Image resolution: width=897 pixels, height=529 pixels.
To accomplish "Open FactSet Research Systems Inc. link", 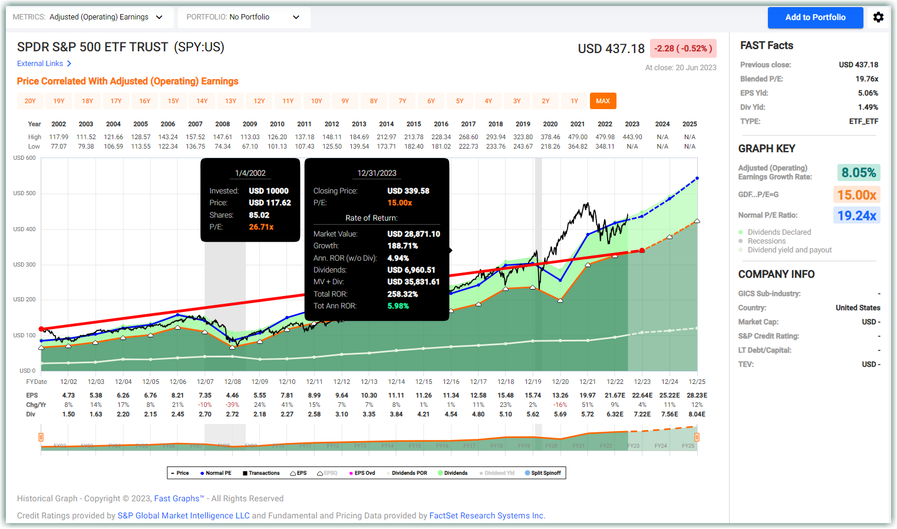I will click(487, 516).
